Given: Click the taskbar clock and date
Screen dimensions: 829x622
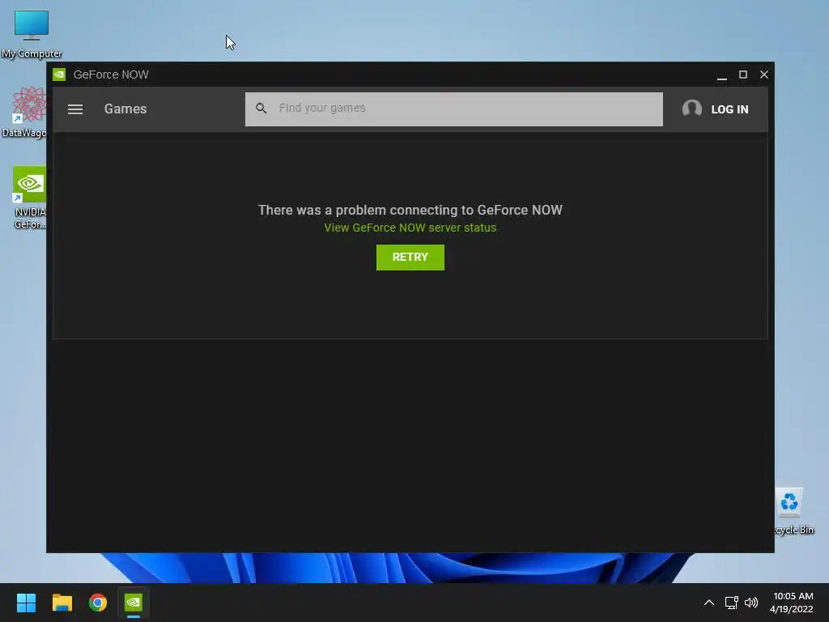Looking at the screenshot, I should pyautogui.click(x=792, y=603).
